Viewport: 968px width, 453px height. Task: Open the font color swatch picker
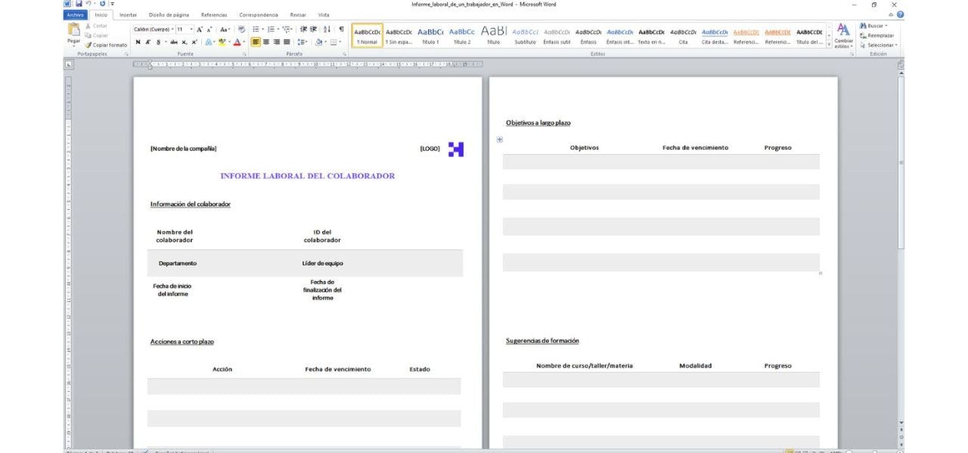coord(245,42)
